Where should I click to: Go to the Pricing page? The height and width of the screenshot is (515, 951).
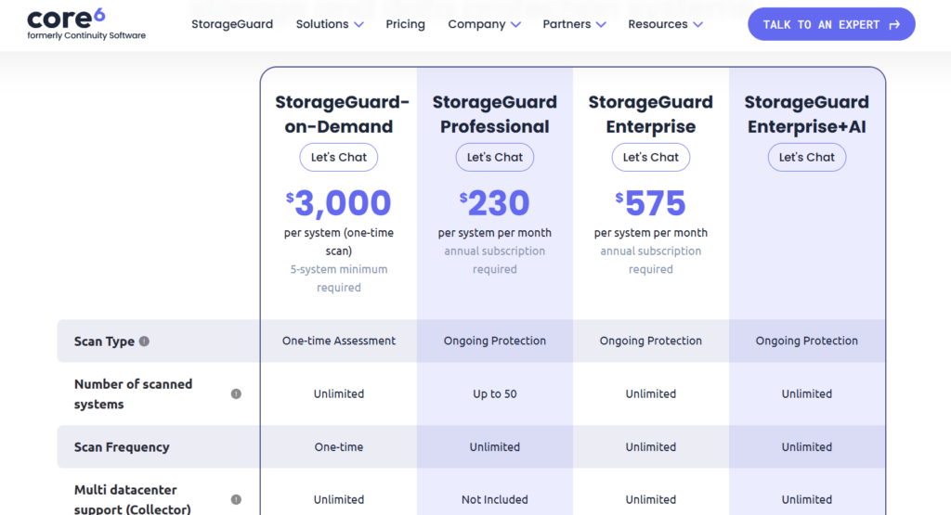tap(405, 24)
